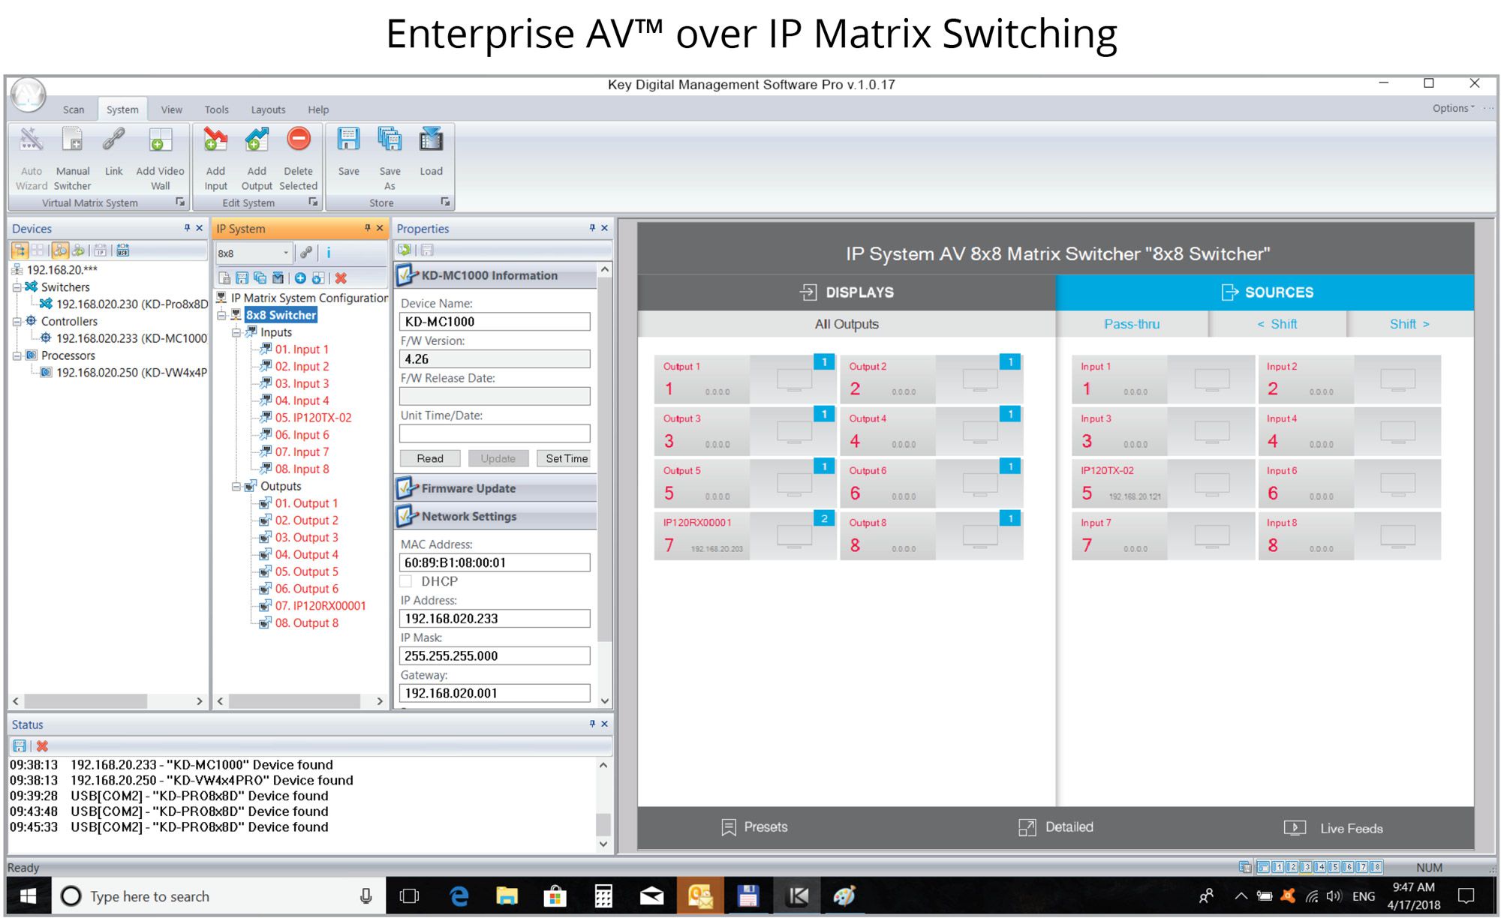This screenshot has width=1501, height=918.
Task: Click the Manual Switcher icon
Action: pyautogui.click(x=73, y=141)
